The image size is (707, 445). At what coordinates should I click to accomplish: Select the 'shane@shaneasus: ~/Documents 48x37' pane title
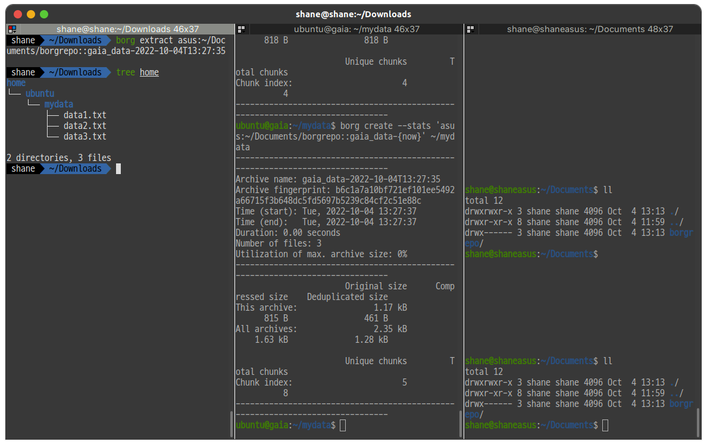coord(590,29)
